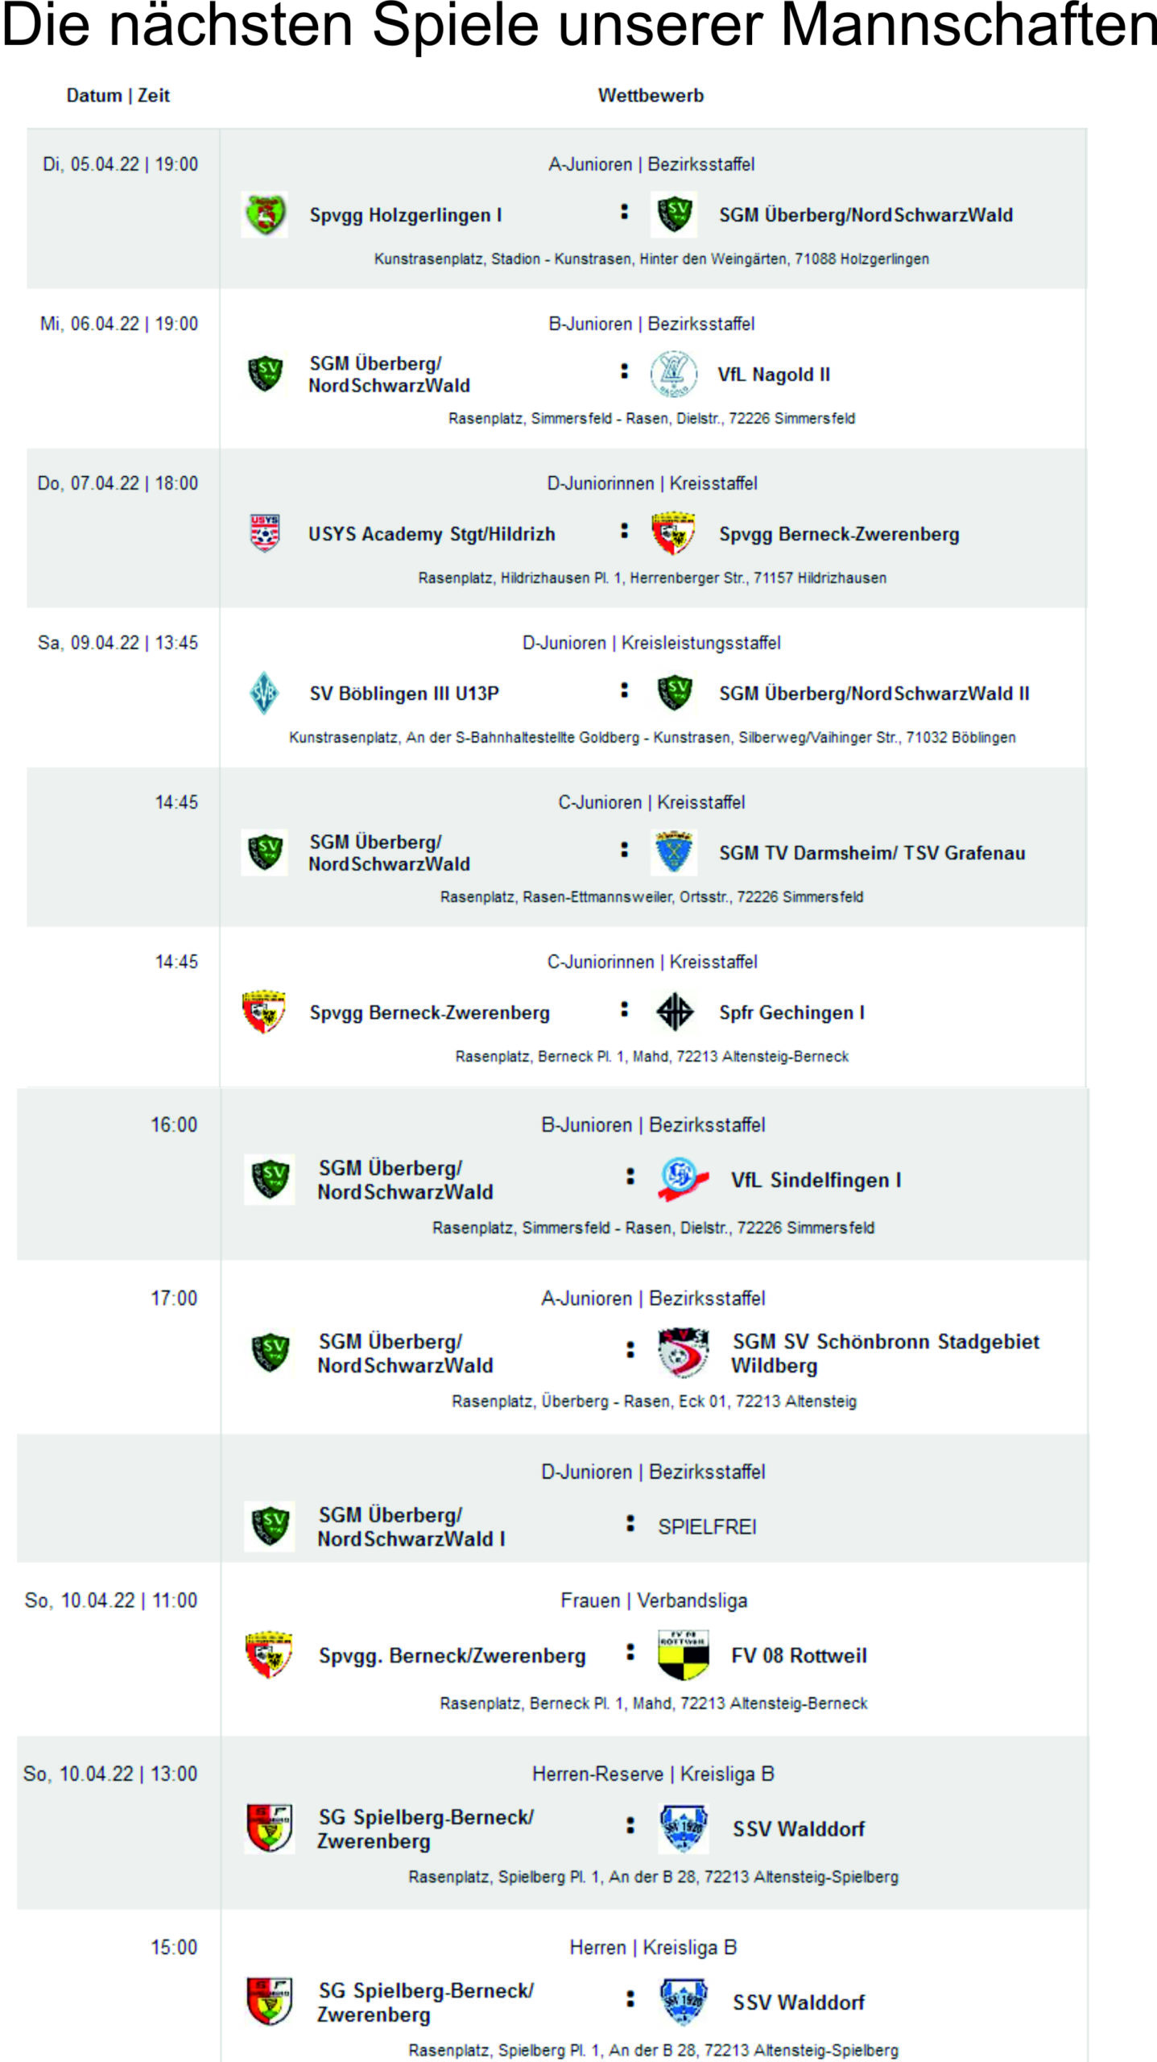This screenshot has width=1157, height=2062.
Task: Click the VfL Sindelfingen I club logo
Action: [683, 1180]
